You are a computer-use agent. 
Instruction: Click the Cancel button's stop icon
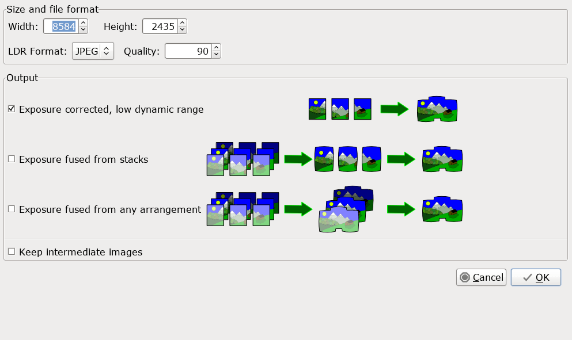click(465, 277)
